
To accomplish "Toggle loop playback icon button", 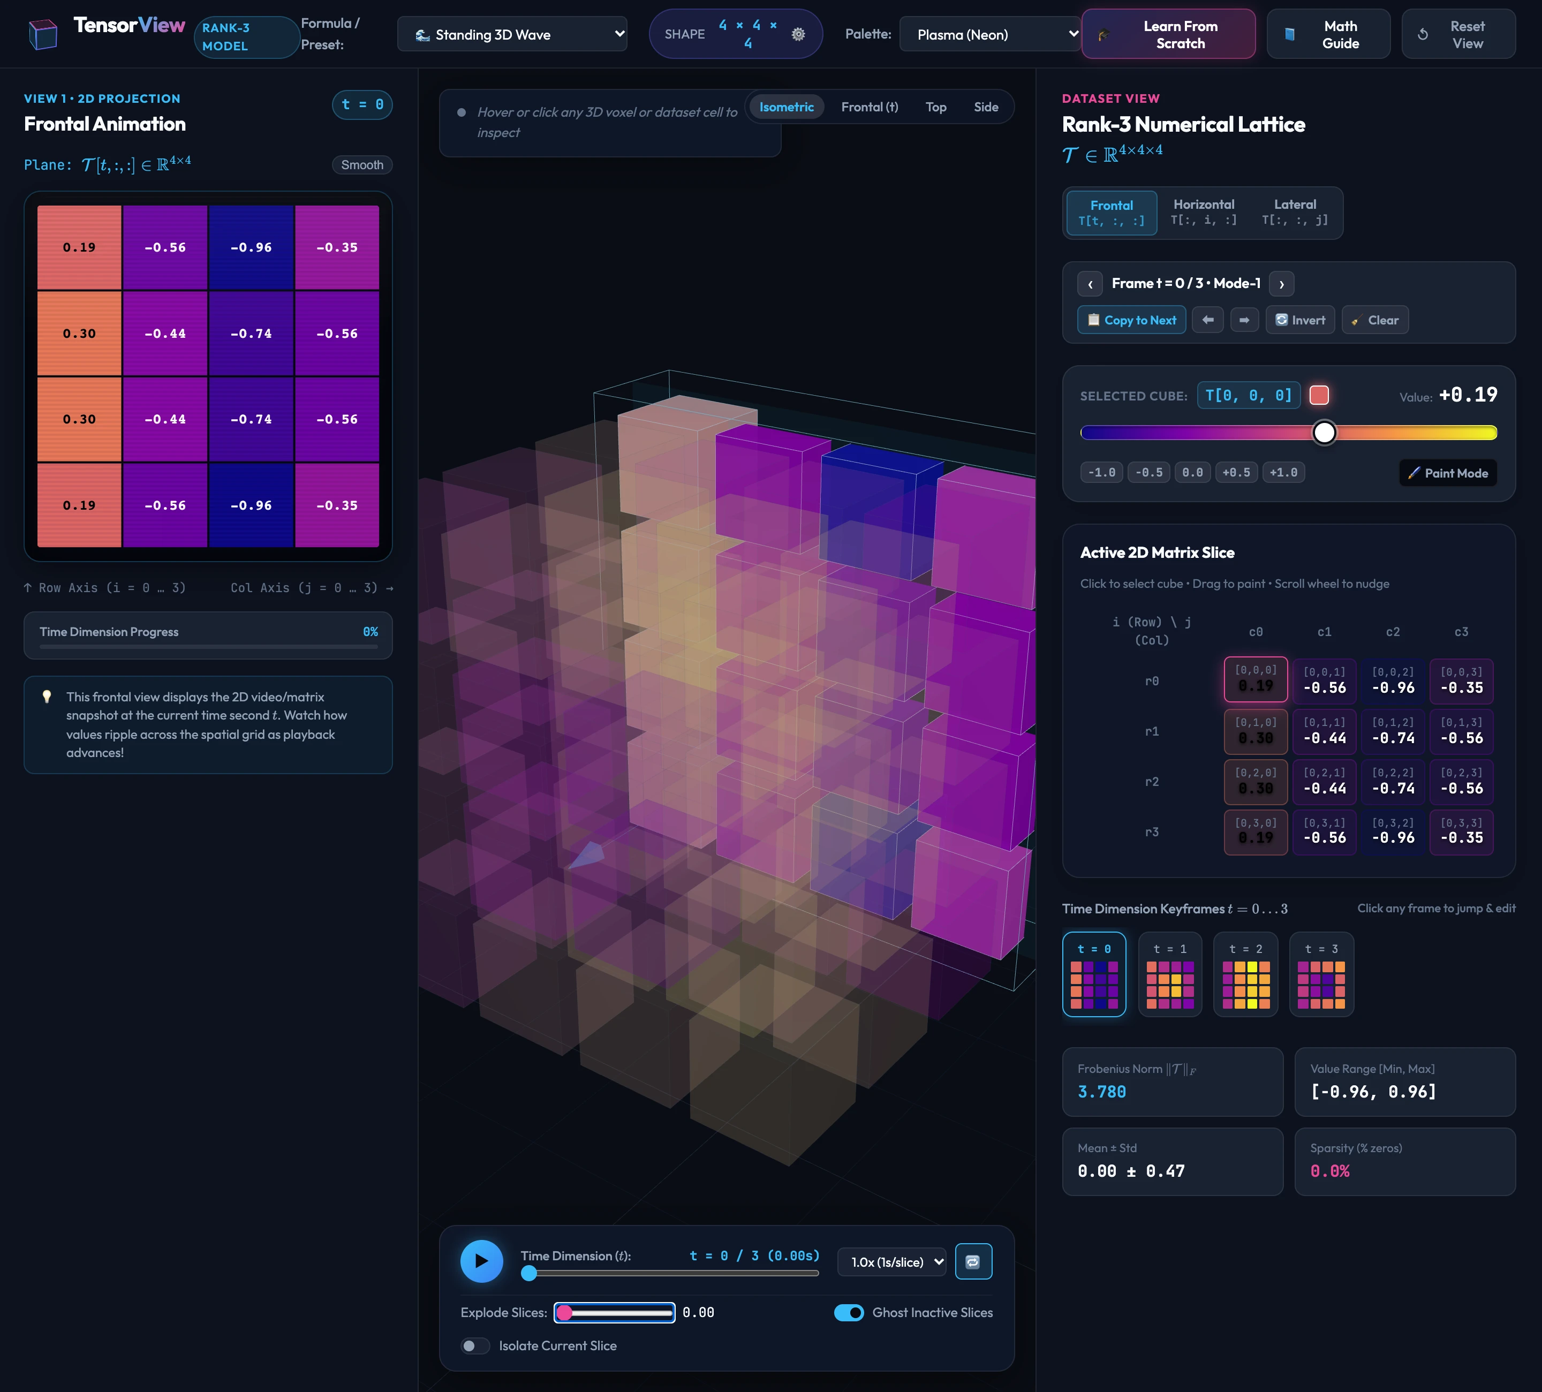I will pos(973,1261).
